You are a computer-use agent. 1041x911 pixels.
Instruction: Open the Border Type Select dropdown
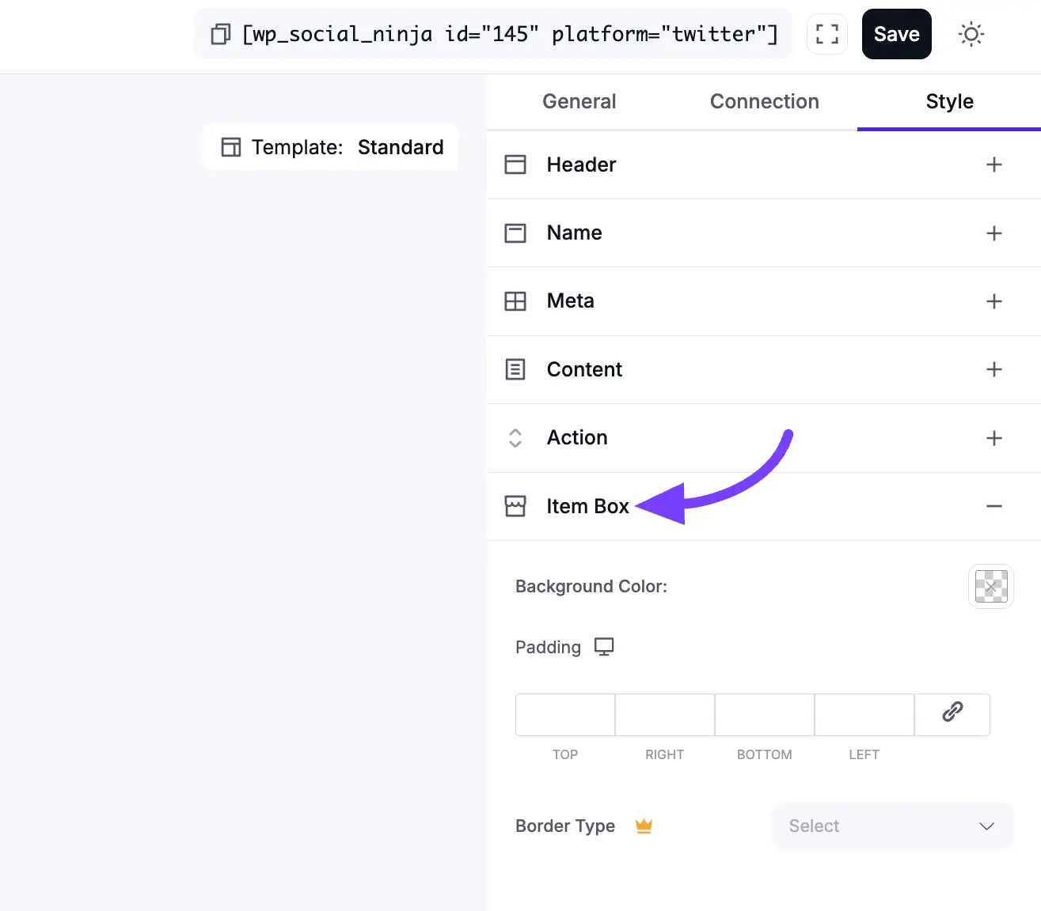892,826
